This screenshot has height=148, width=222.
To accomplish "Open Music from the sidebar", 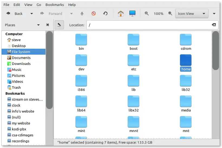I will (x=24, y=70).
